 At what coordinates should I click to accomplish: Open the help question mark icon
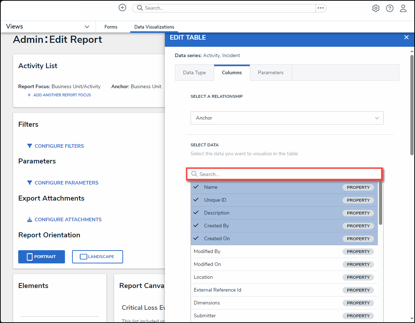point(390,9)
